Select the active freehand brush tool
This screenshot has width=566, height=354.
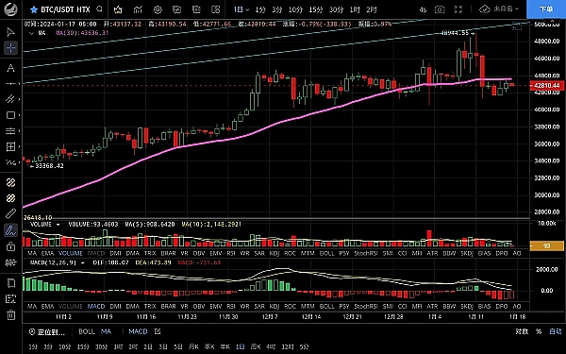(10, 230)
